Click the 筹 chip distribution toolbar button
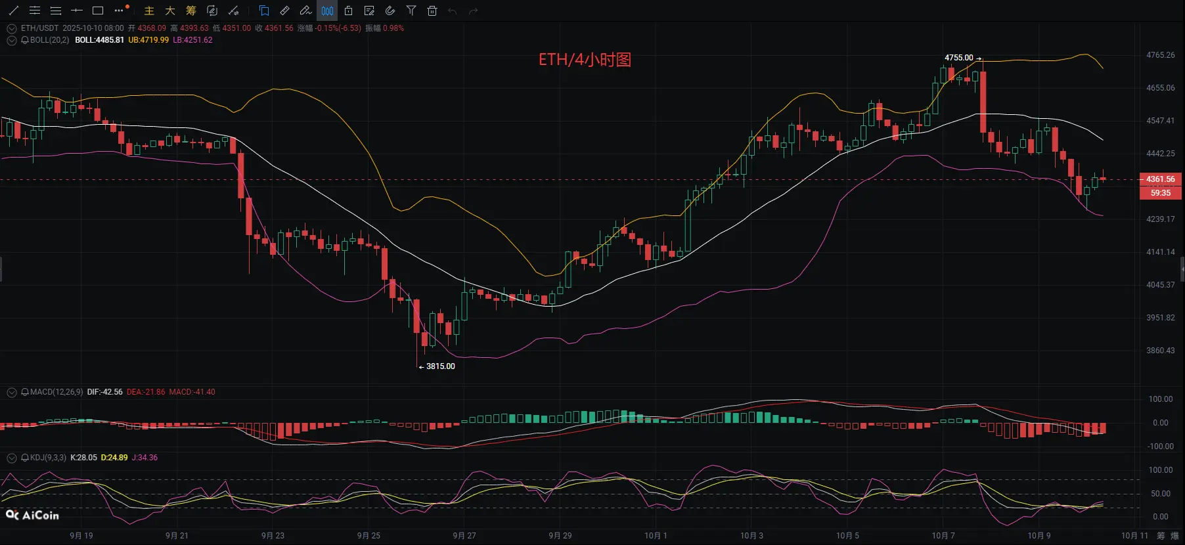This screenshot has height=545, width=1185. (191, 11)
